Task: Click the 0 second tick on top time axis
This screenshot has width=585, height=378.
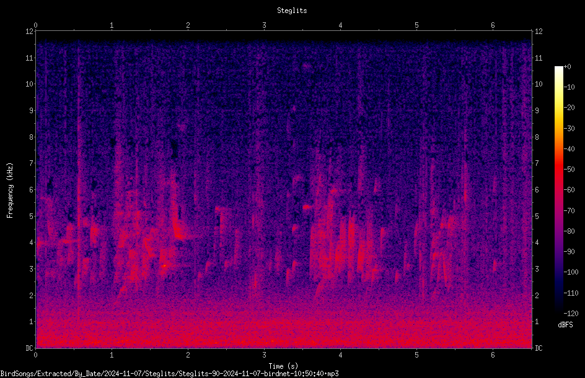Action: coord(35,25)
